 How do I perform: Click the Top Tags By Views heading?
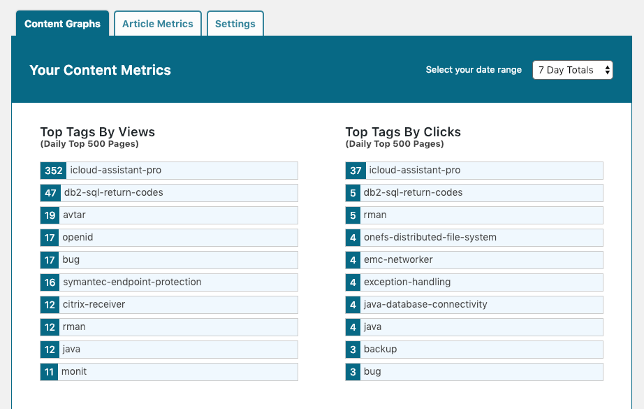click(x=98, y=132)
